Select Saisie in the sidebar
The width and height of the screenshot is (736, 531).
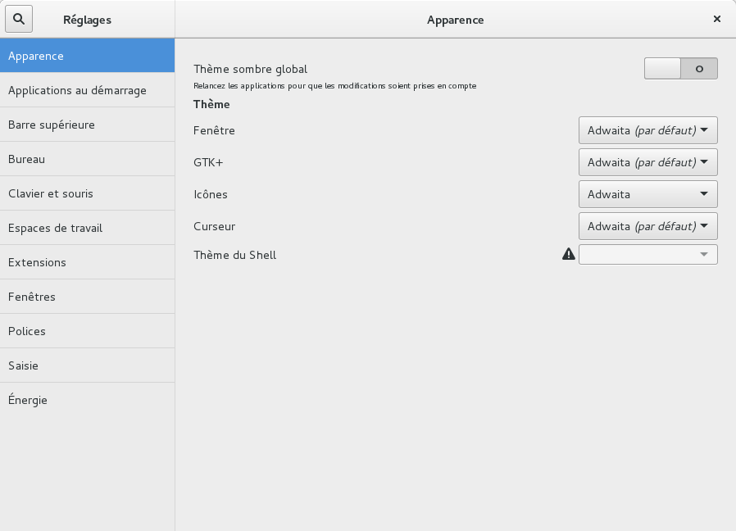click(87, 366)
